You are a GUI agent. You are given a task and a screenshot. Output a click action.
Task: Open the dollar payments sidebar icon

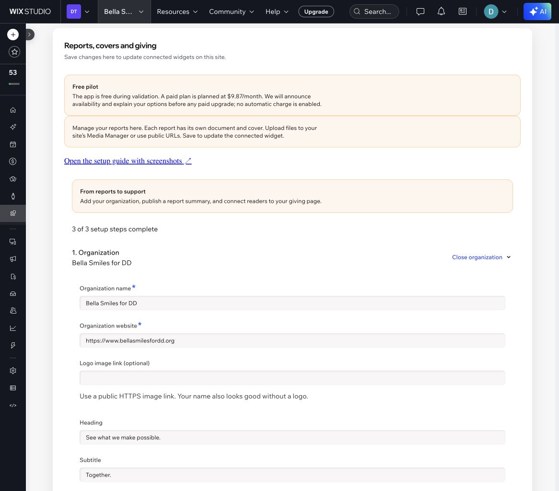tap(13, 162)
